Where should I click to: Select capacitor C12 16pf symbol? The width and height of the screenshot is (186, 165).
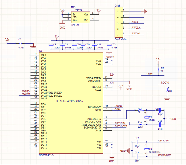[x=136, y=142]
